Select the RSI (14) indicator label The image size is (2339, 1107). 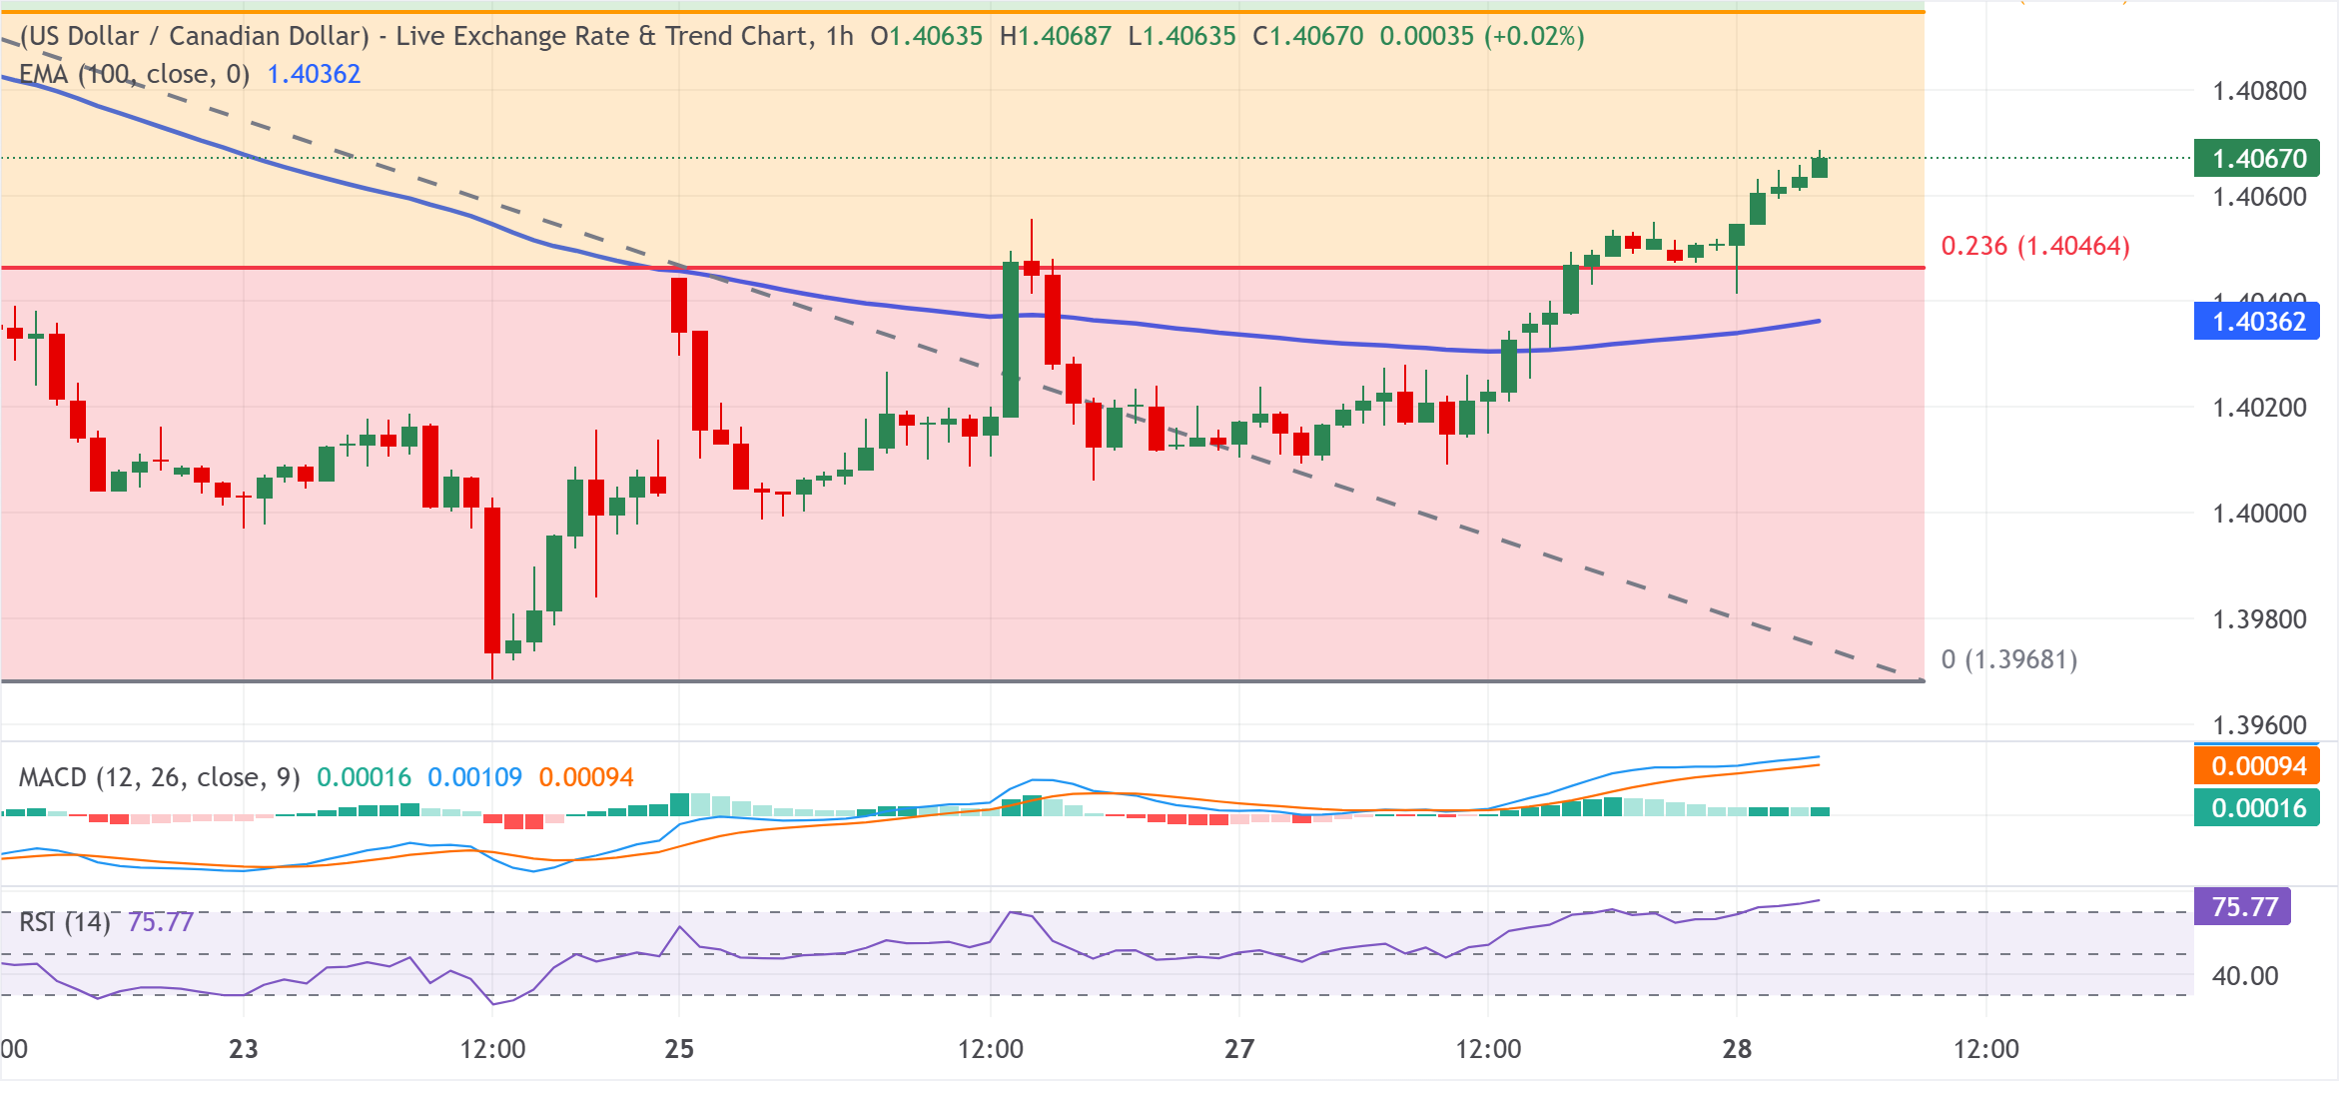tap(65, 921)
